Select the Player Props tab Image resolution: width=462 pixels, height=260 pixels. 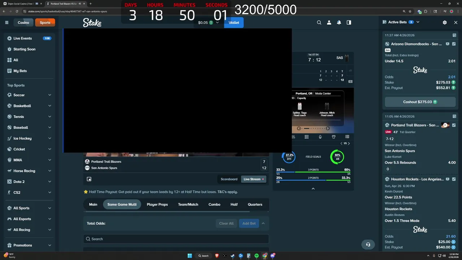coord(157,204)
